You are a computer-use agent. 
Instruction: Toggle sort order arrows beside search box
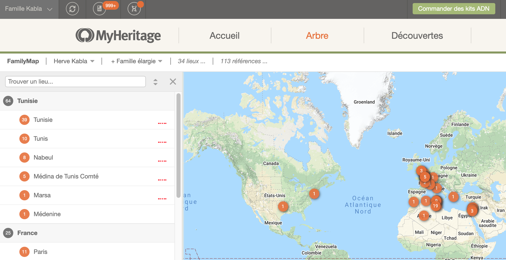click(155, 82)
